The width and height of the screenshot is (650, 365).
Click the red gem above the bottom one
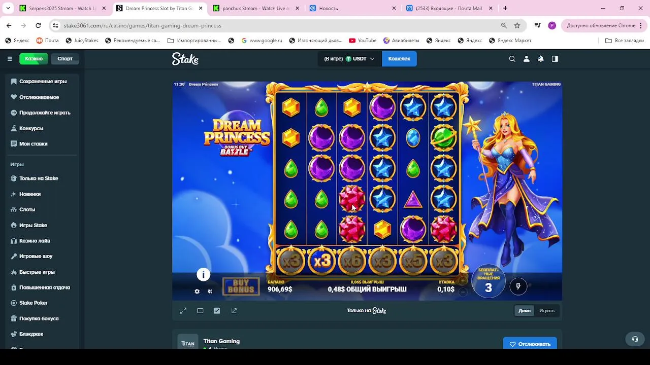pyautogui.click(x=351, y=198)
